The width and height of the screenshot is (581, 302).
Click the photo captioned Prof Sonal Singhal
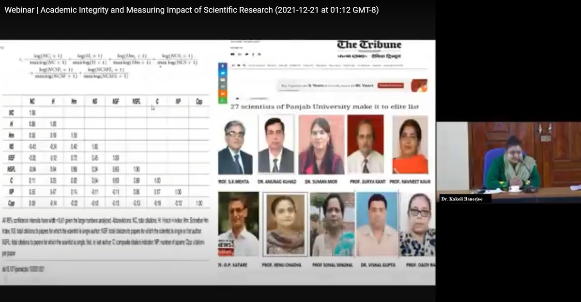pyautogui.click(x=332, y=224)
